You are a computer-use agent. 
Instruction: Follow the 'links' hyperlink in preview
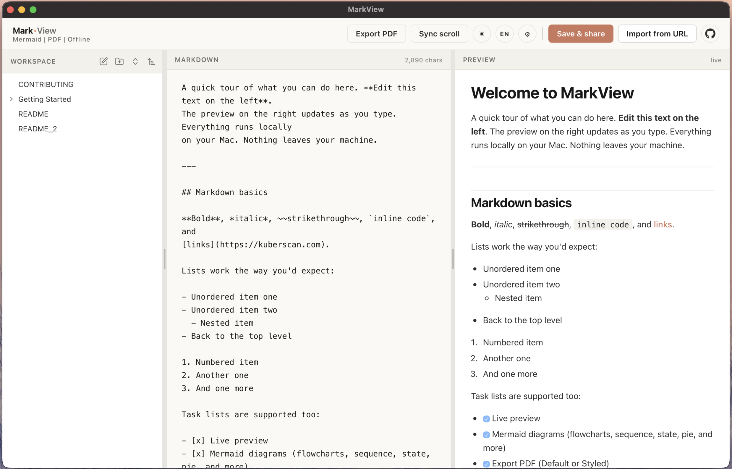point(663,224)
